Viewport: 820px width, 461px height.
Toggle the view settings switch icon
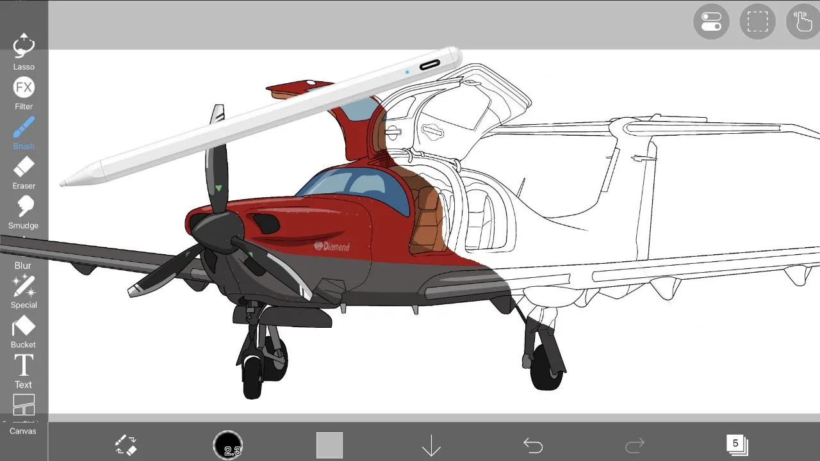point(711,22)
